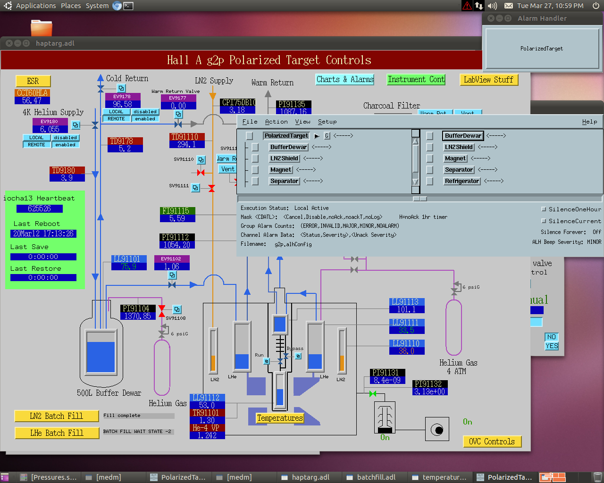Open the Charts & Alarms related-display menu
Image resolution: width=604 pixels, height=483 pixels.
345,80
